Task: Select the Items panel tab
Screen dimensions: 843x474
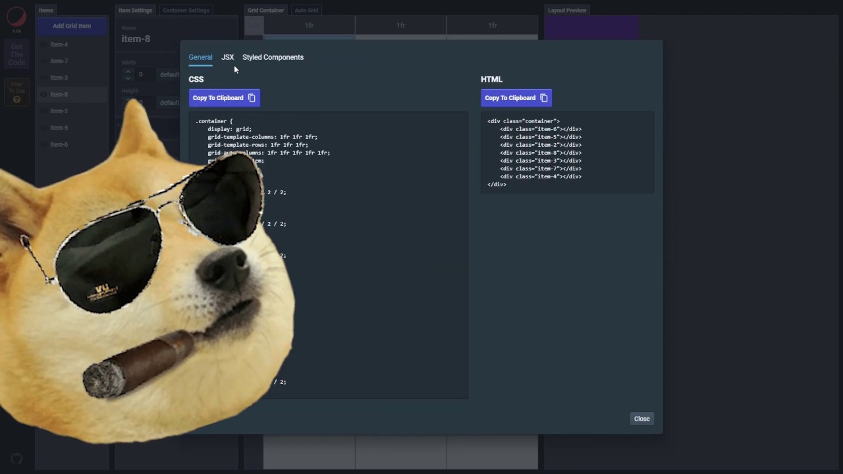Action: coord(45,11)
